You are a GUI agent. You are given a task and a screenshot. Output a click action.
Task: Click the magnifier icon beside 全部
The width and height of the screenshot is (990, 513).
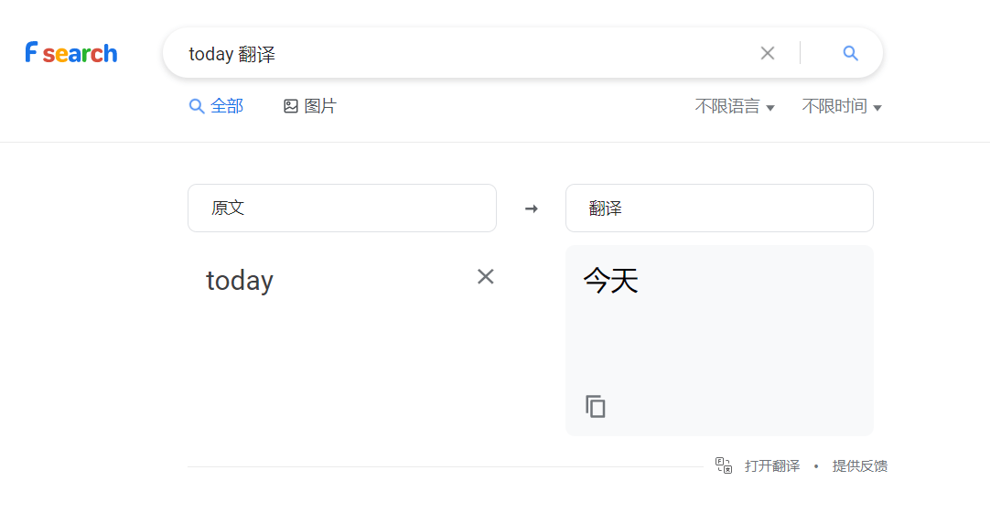(x=197, y=106)
